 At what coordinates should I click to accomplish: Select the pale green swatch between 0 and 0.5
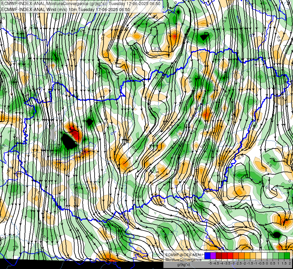[x=270, y=256]
